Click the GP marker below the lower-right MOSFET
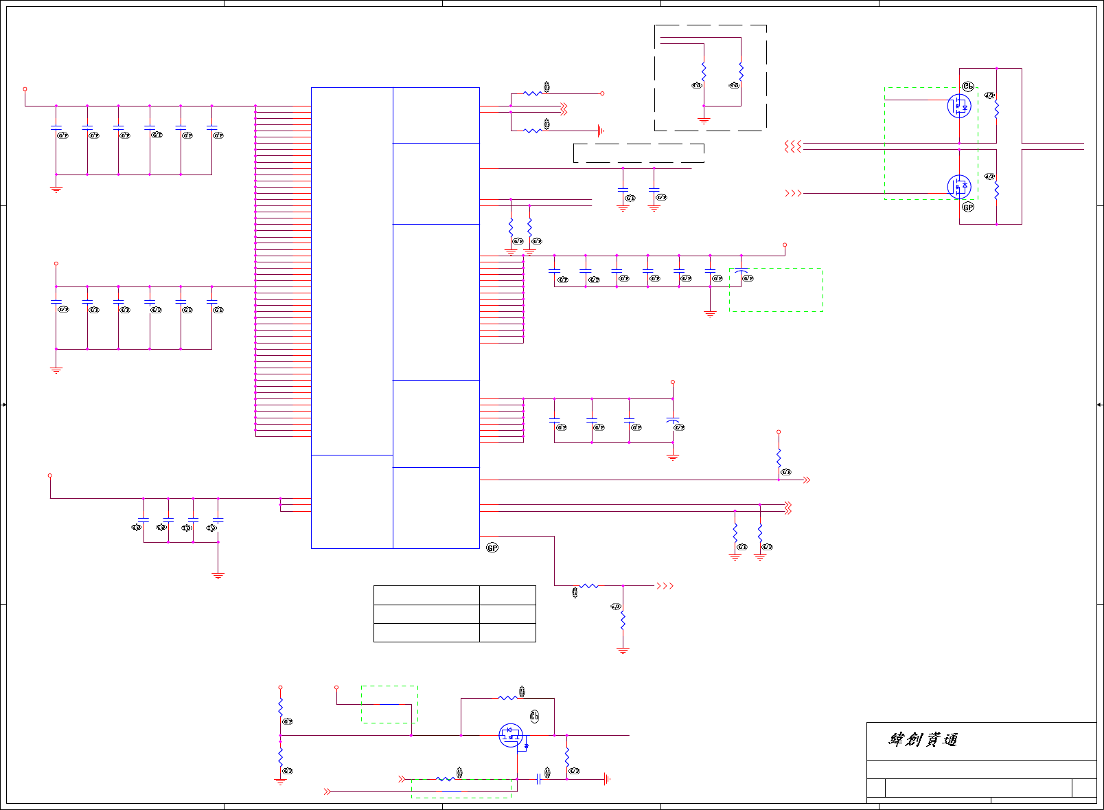Viewport: 1104px width, 810px height. (x=968, y=207)
